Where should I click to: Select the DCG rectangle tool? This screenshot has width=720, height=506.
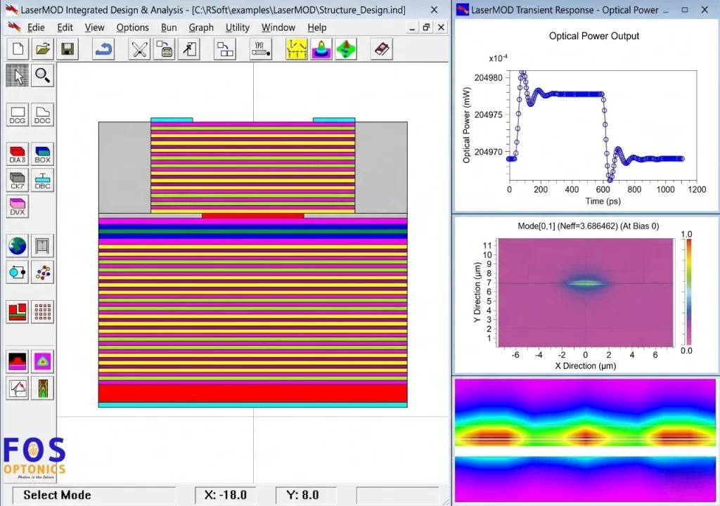pos(18,115)
